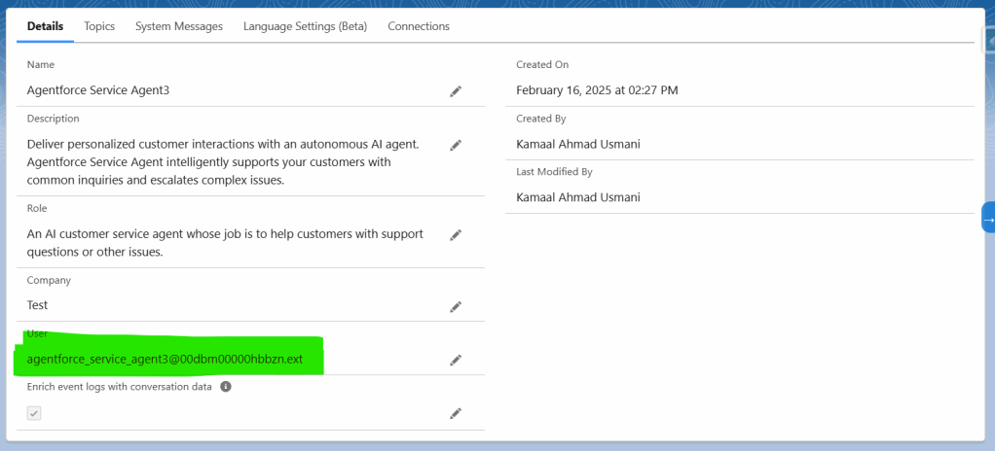Viewport: 995px width, 451px height.
Task: Edit the Name field pencil icon
Action: (x=455, y=91)
